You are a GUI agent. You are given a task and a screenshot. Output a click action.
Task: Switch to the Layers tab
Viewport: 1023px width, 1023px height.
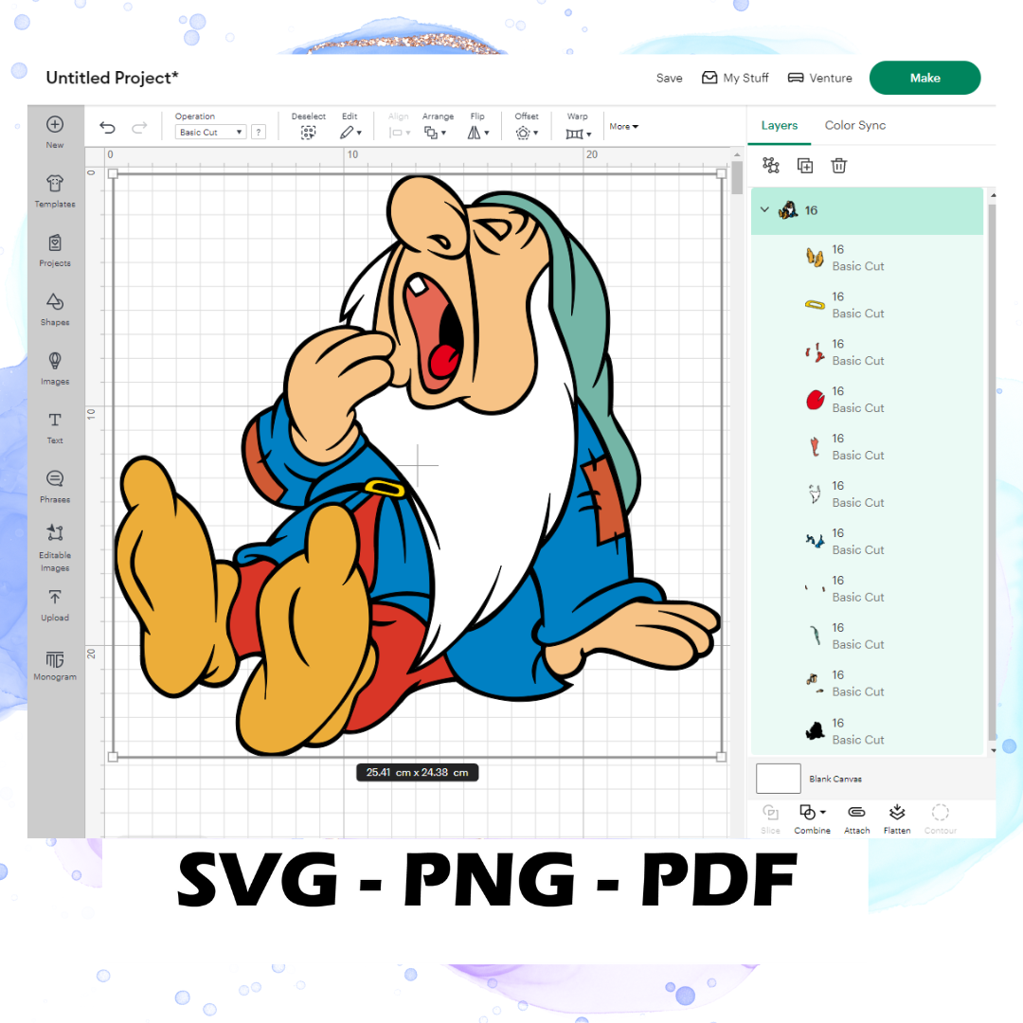point(779,125)
